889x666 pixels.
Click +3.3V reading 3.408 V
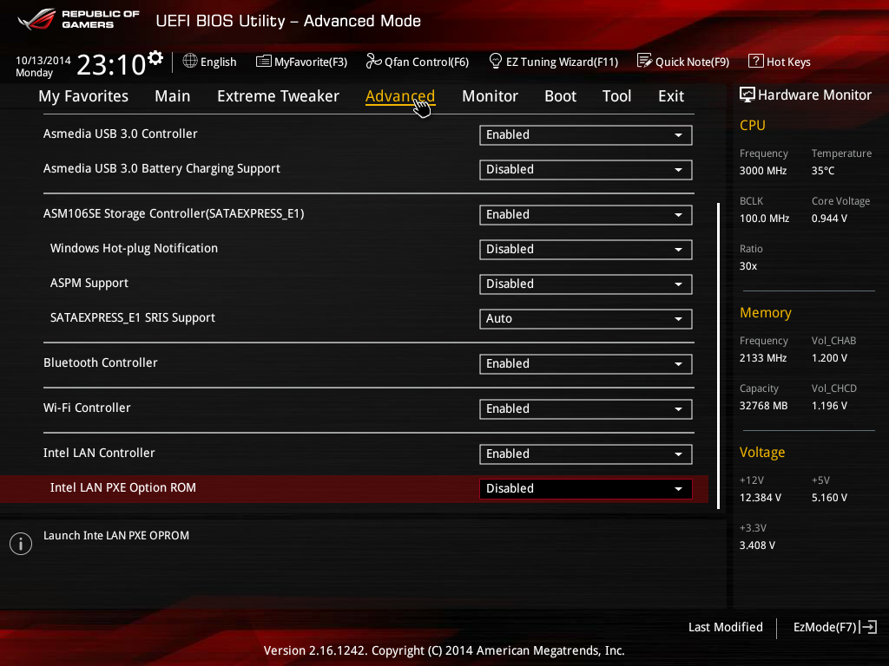[757, 545]
